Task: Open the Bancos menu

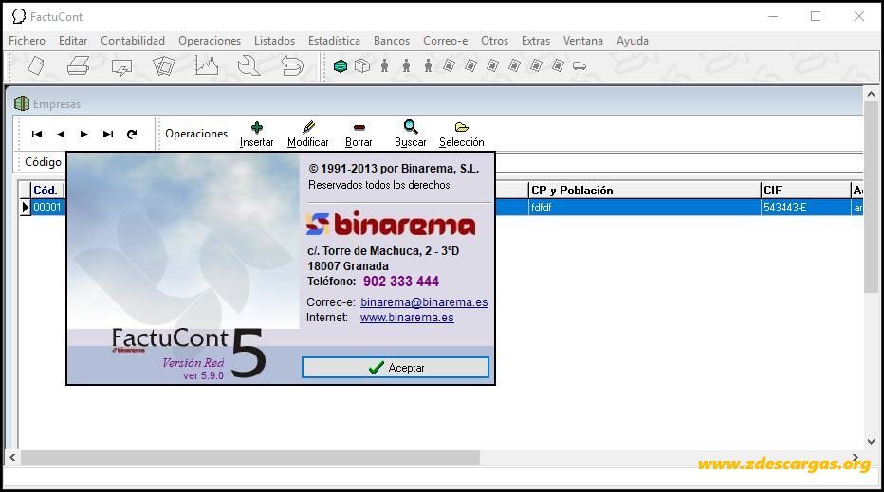Action: pos(392,41)
